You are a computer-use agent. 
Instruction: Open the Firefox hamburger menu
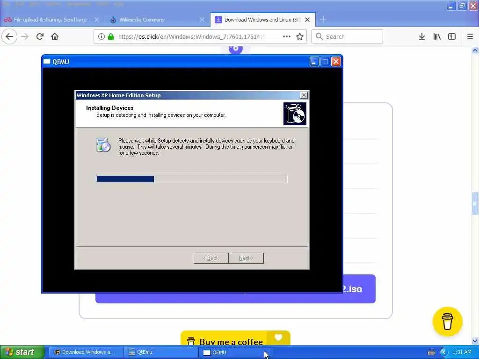(x=470, y=36)
